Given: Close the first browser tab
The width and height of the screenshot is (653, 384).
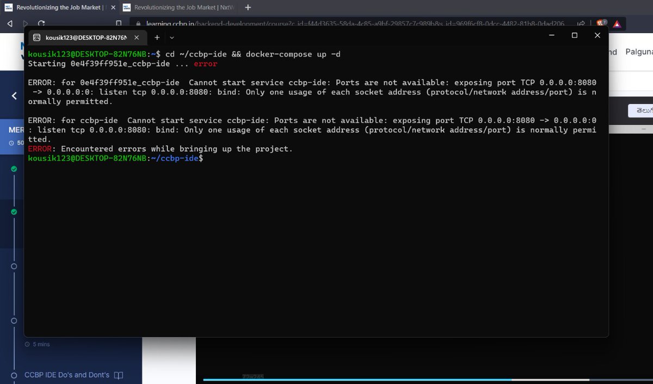Looking at the screenshot, I should coord(113,8).
